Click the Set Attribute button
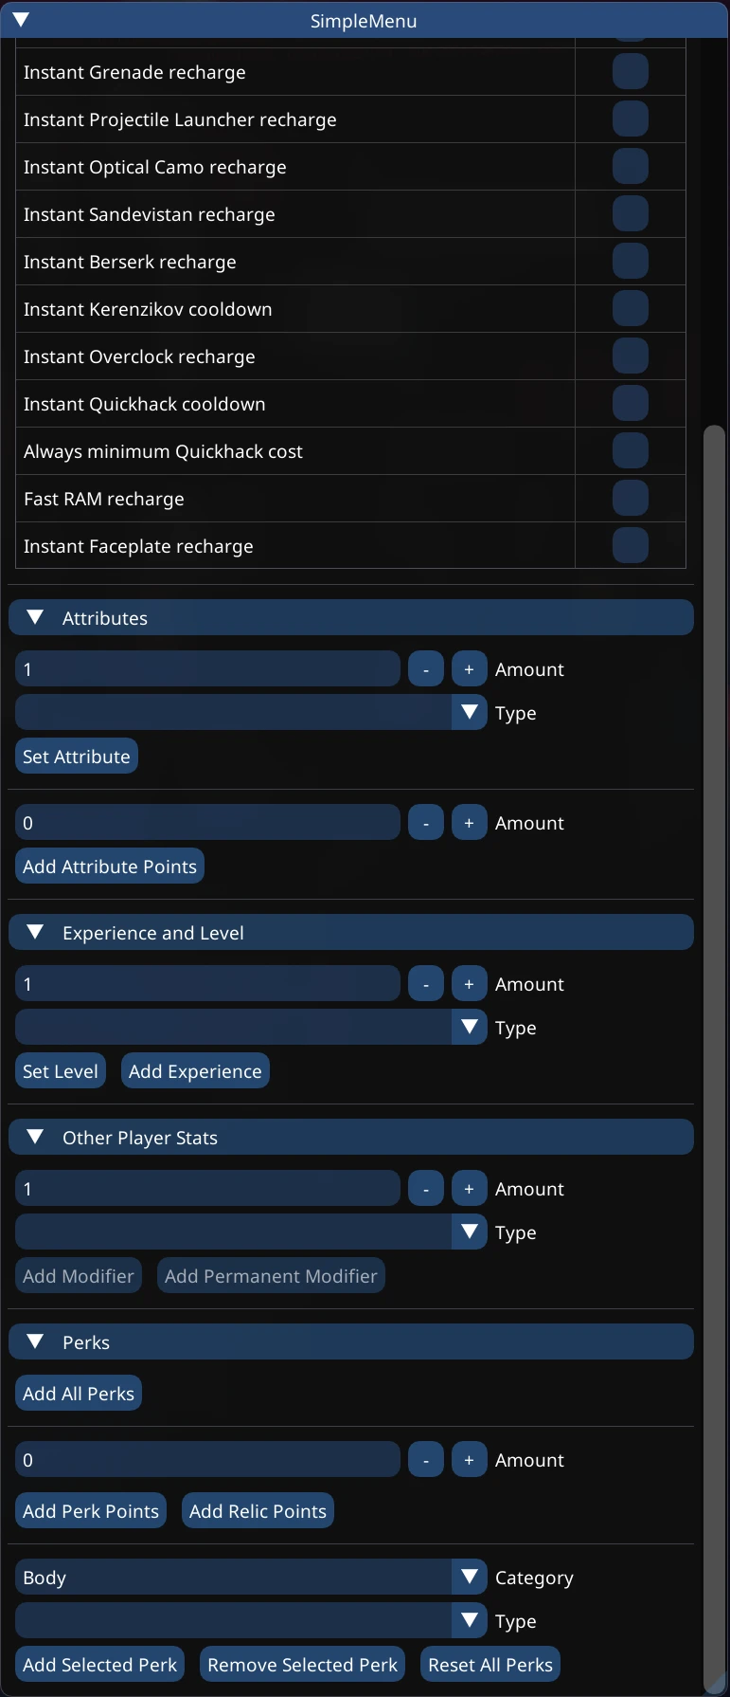730x1697 pixels. pos(76,756)
